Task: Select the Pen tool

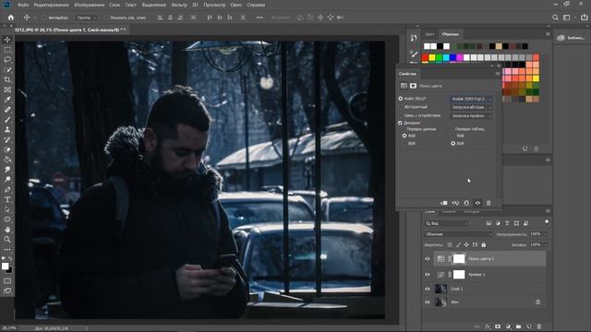Action: click(7, 189)
